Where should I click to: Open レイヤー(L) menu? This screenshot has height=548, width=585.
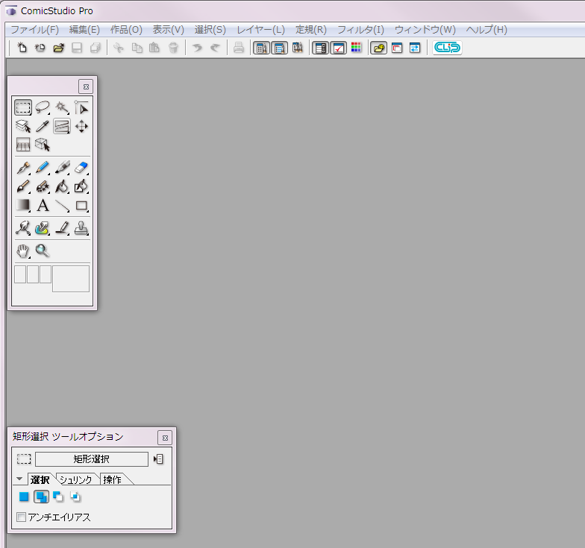click(261, 30)
